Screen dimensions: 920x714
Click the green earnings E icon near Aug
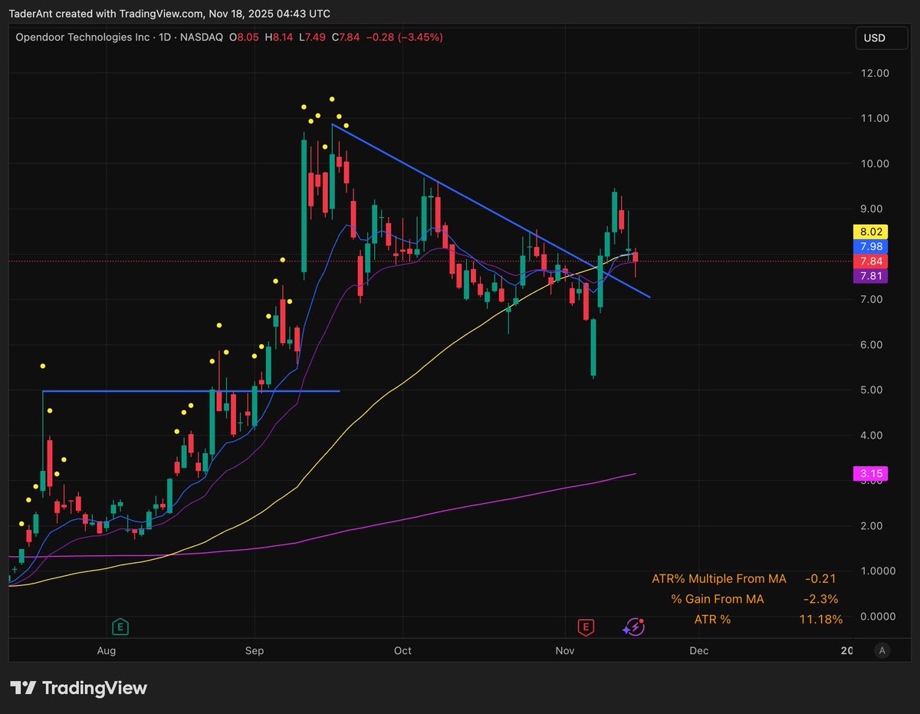(x=120, y=627)
